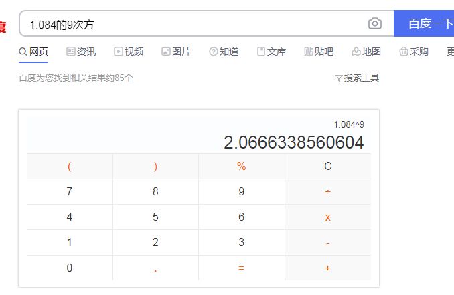Tap calculator key 9
The image size is (454, 295).
(242, 191)
